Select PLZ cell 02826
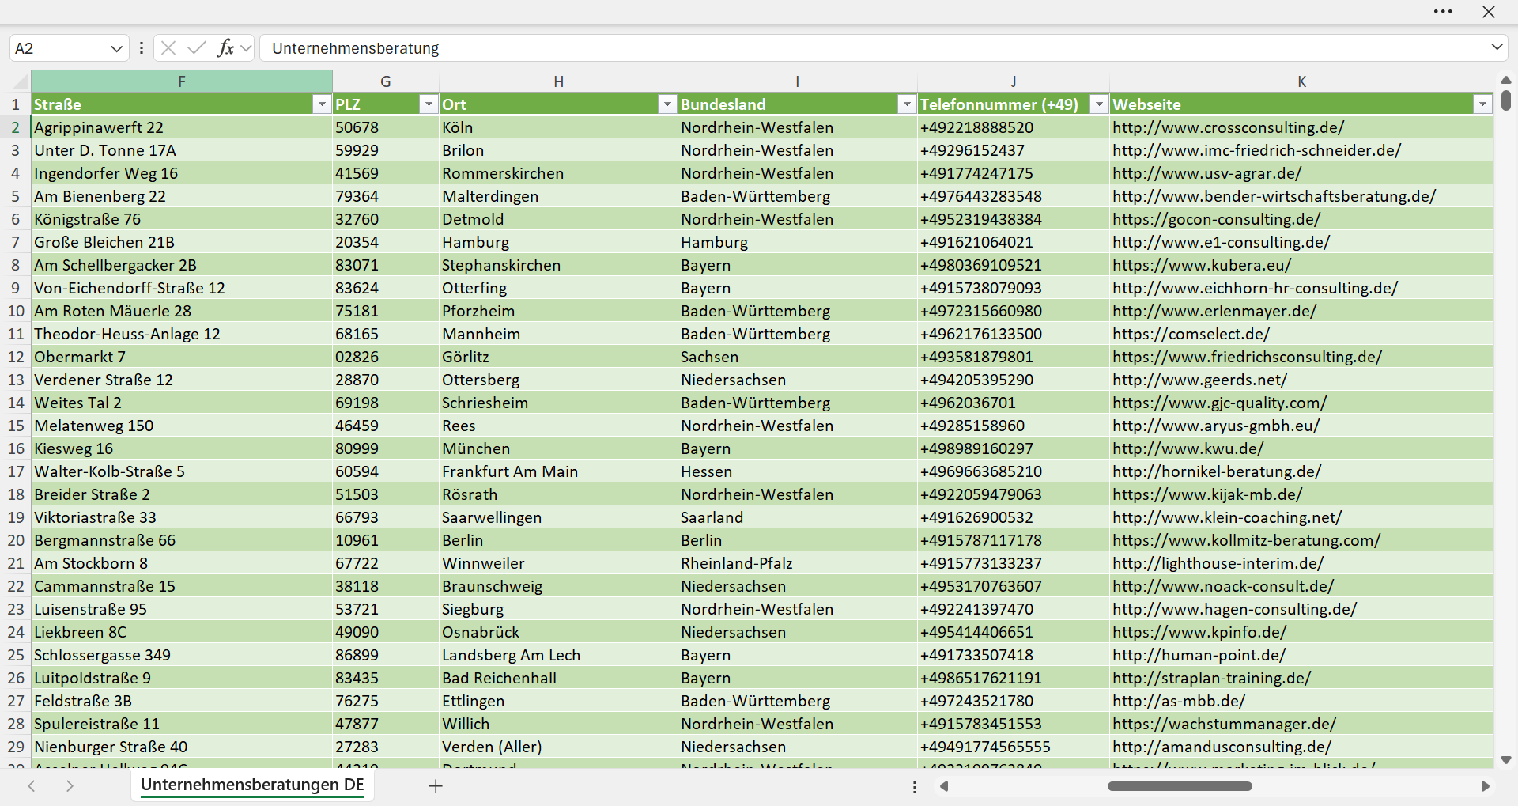Viewport: 1518px width, 806px height. 386,357
